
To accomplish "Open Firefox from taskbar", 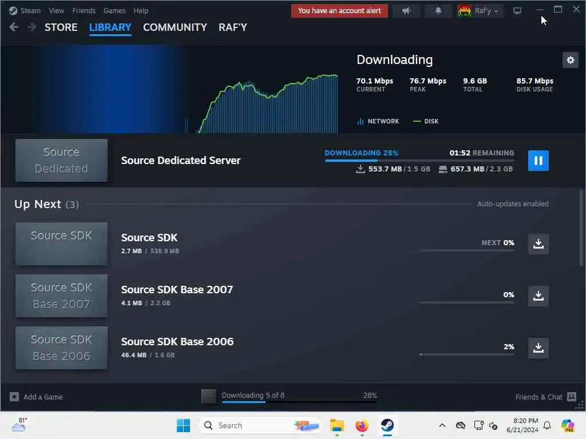I will pos(362,425).
